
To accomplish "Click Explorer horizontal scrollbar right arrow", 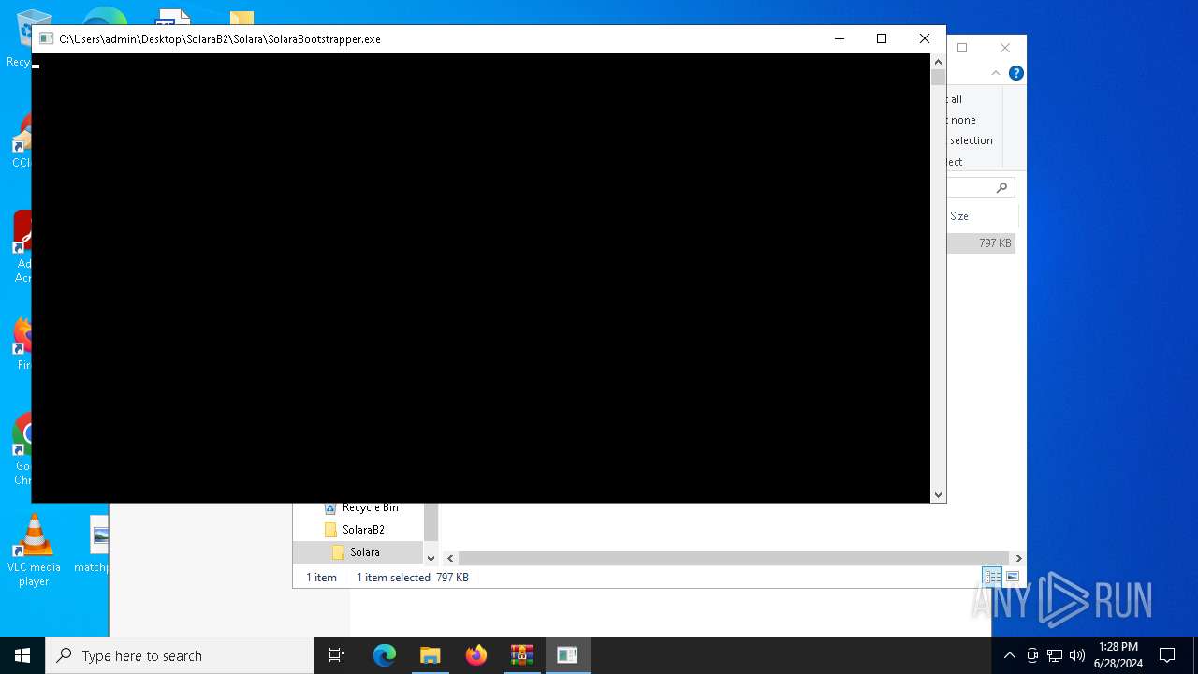I will click(1018, 559).
